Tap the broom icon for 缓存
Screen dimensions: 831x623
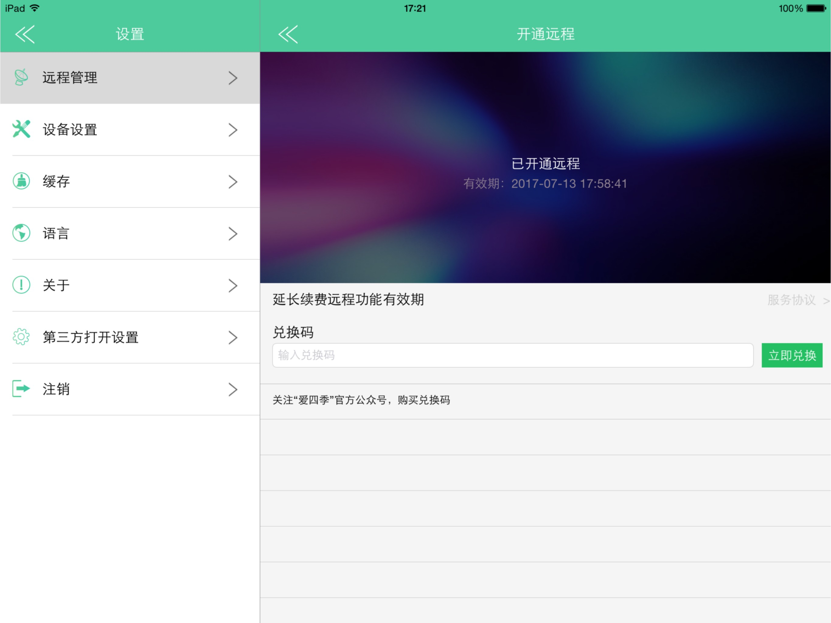21,181
